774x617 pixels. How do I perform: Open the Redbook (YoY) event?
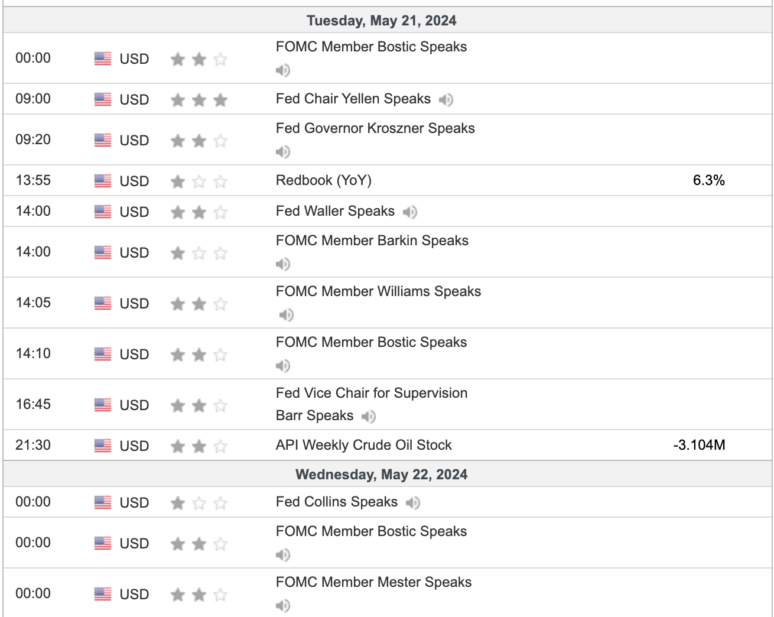(324, 180)
